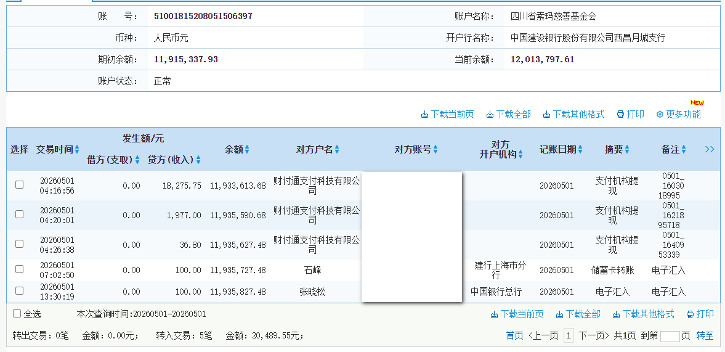Screen dimensions: 725x352
Task: Click 本次查询时间 date range text
Action: pyautogui.click(x=141, y=314)
